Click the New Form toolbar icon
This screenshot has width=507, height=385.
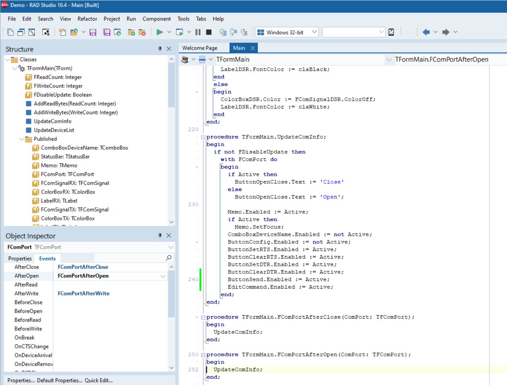click(x=46, y=32)
